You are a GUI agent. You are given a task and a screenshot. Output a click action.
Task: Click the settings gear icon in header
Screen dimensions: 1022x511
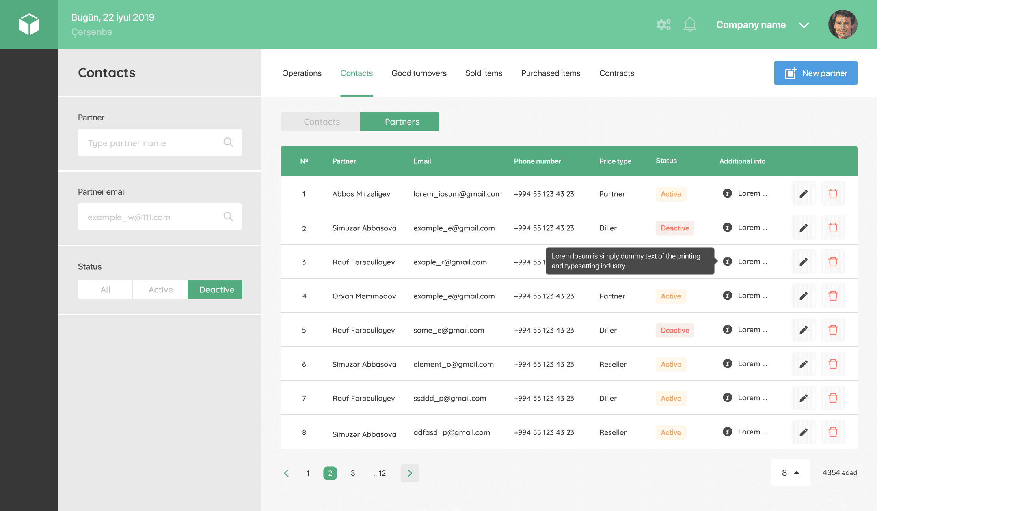pos(664,25)
